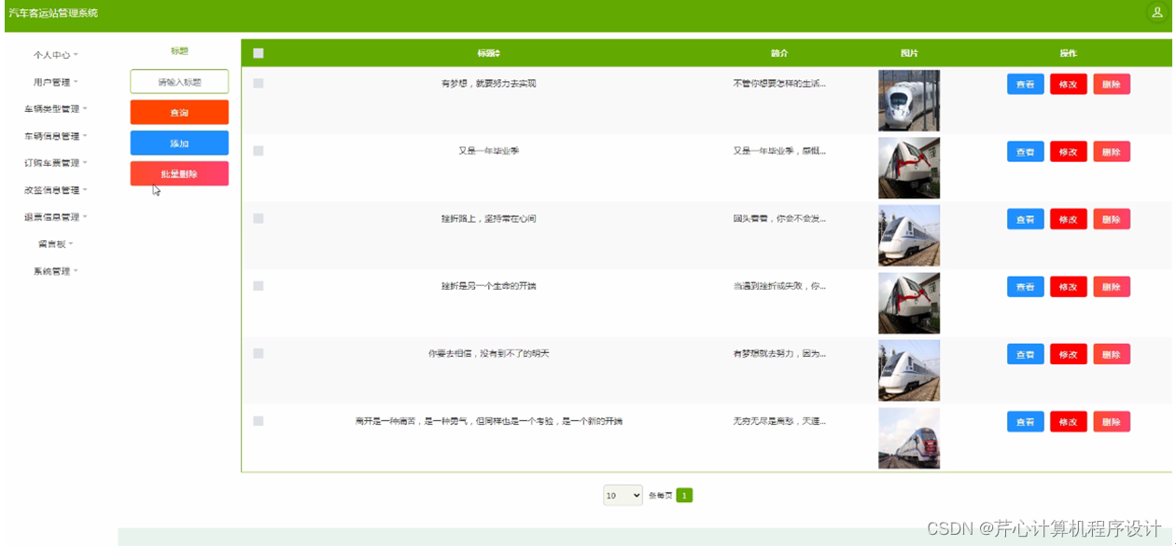Click inside the 请输入标题 title input field

click(178, 81)
